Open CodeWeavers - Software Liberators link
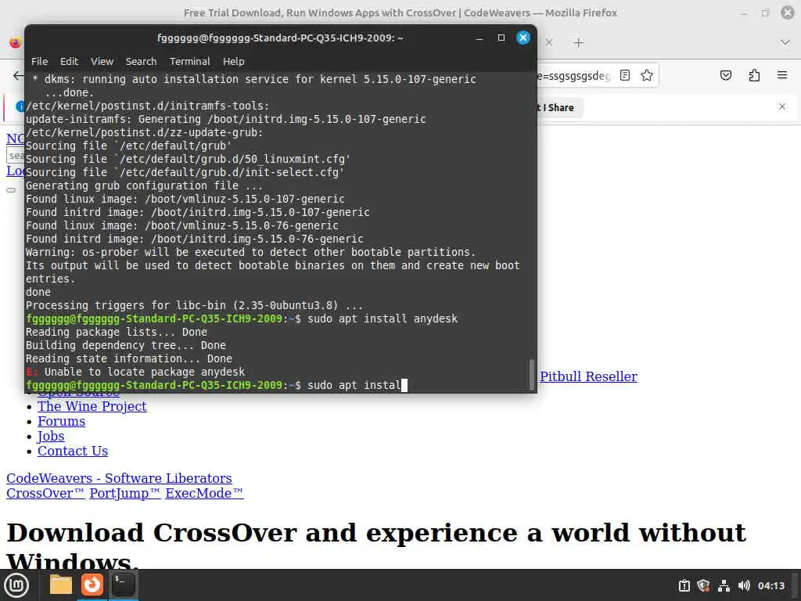The width and height of the screenshot is (801, 601). click(119, 478)
